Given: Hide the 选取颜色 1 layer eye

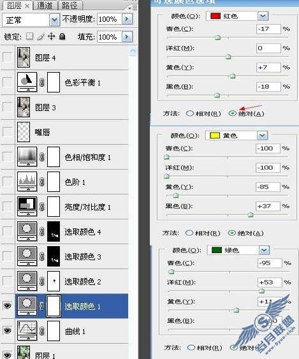Looking at the screenshot, I should pyautogui.click(x=7, y=305).
